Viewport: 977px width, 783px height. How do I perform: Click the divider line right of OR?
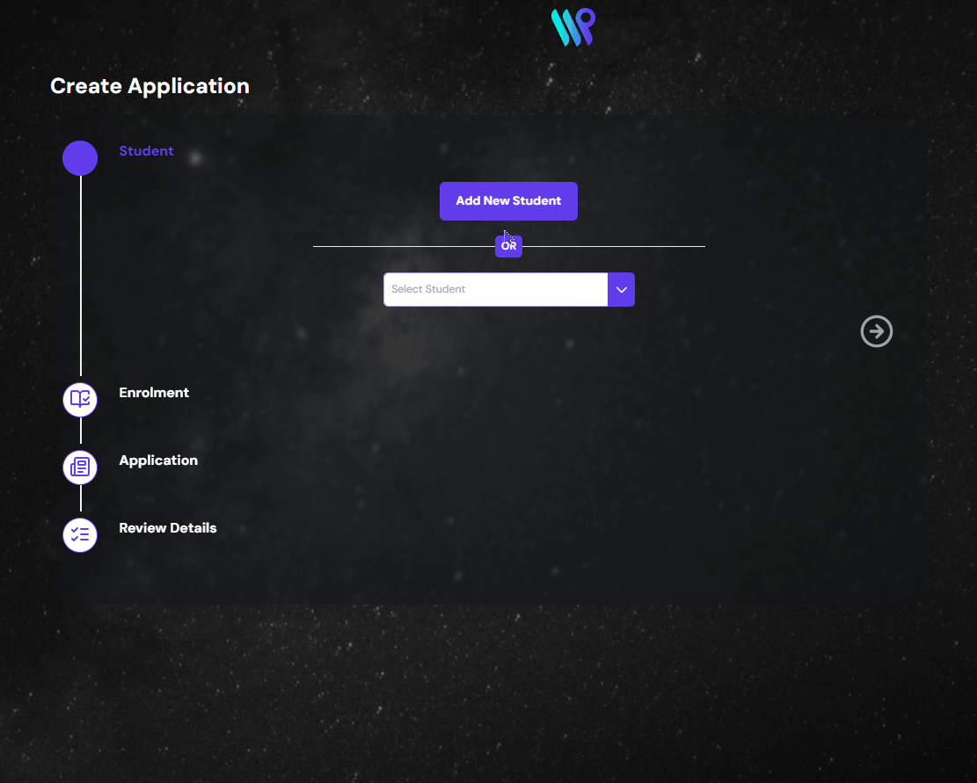click(x=614, y=247)
